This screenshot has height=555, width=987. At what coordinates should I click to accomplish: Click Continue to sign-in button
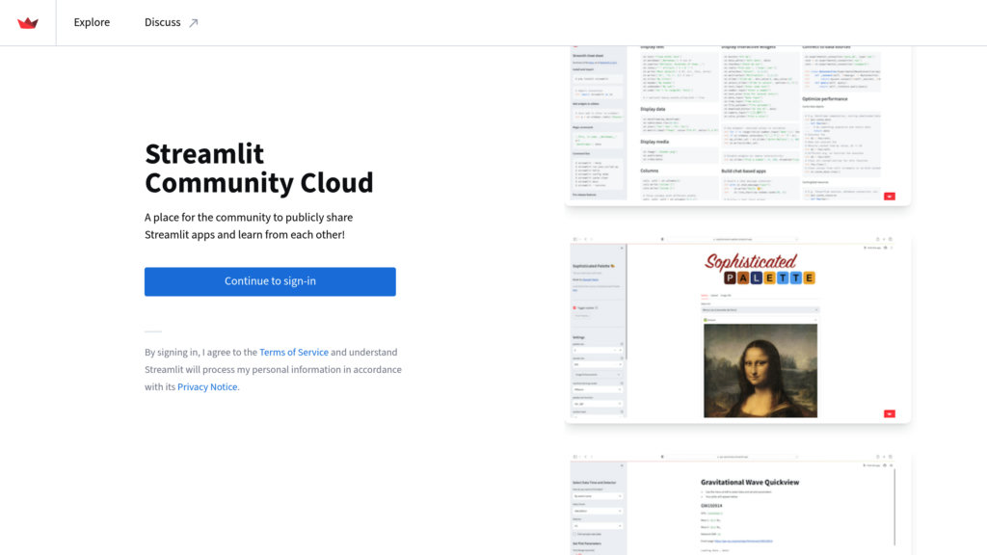click(270, 281)
